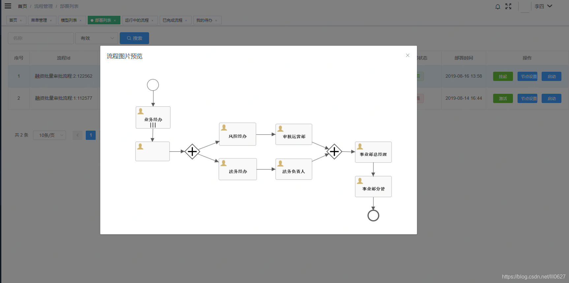Close the 我的待办 tab
Screen dimensions: 569x283
click(216, 20)
